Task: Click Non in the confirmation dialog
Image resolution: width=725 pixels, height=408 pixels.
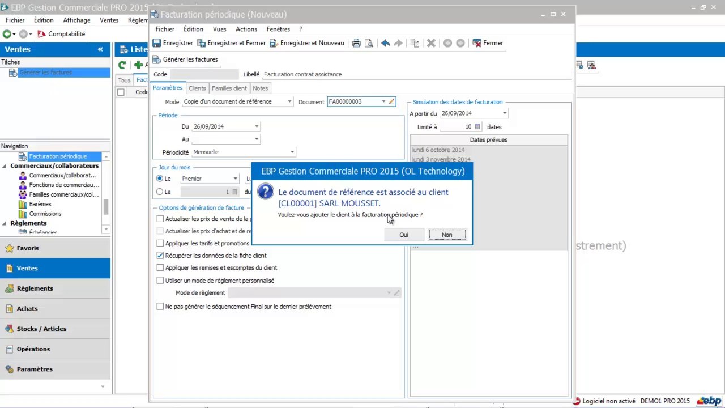Action: point(447,235)
